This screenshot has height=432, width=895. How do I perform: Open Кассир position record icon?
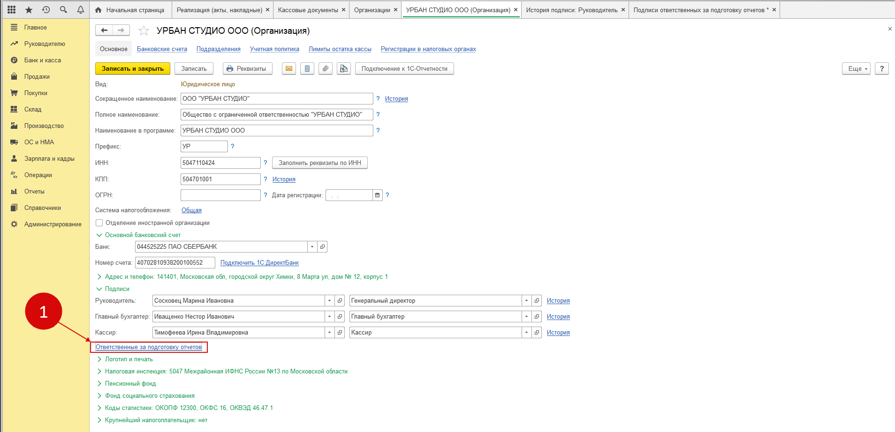coord(537,333)
